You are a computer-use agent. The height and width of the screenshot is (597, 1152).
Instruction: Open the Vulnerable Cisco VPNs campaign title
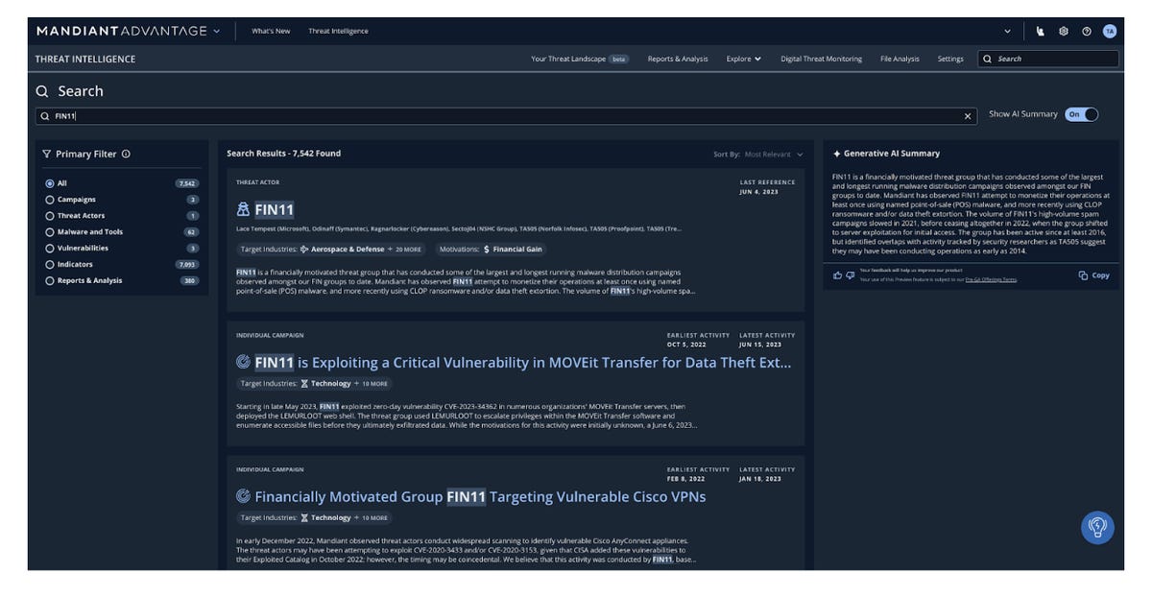click(x=480, y=496)
